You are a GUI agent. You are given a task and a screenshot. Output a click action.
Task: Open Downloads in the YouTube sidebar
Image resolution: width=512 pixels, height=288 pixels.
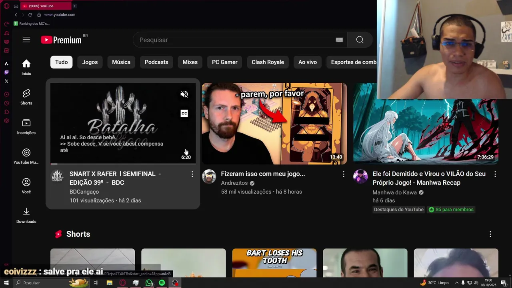pyautogui.click(x=26, y=215)
